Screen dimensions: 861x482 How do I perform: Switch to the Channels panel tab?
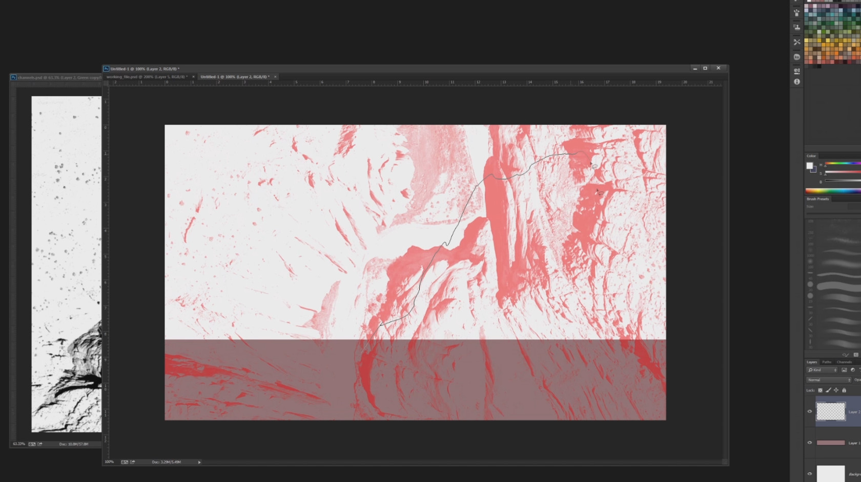pos(844,362)
